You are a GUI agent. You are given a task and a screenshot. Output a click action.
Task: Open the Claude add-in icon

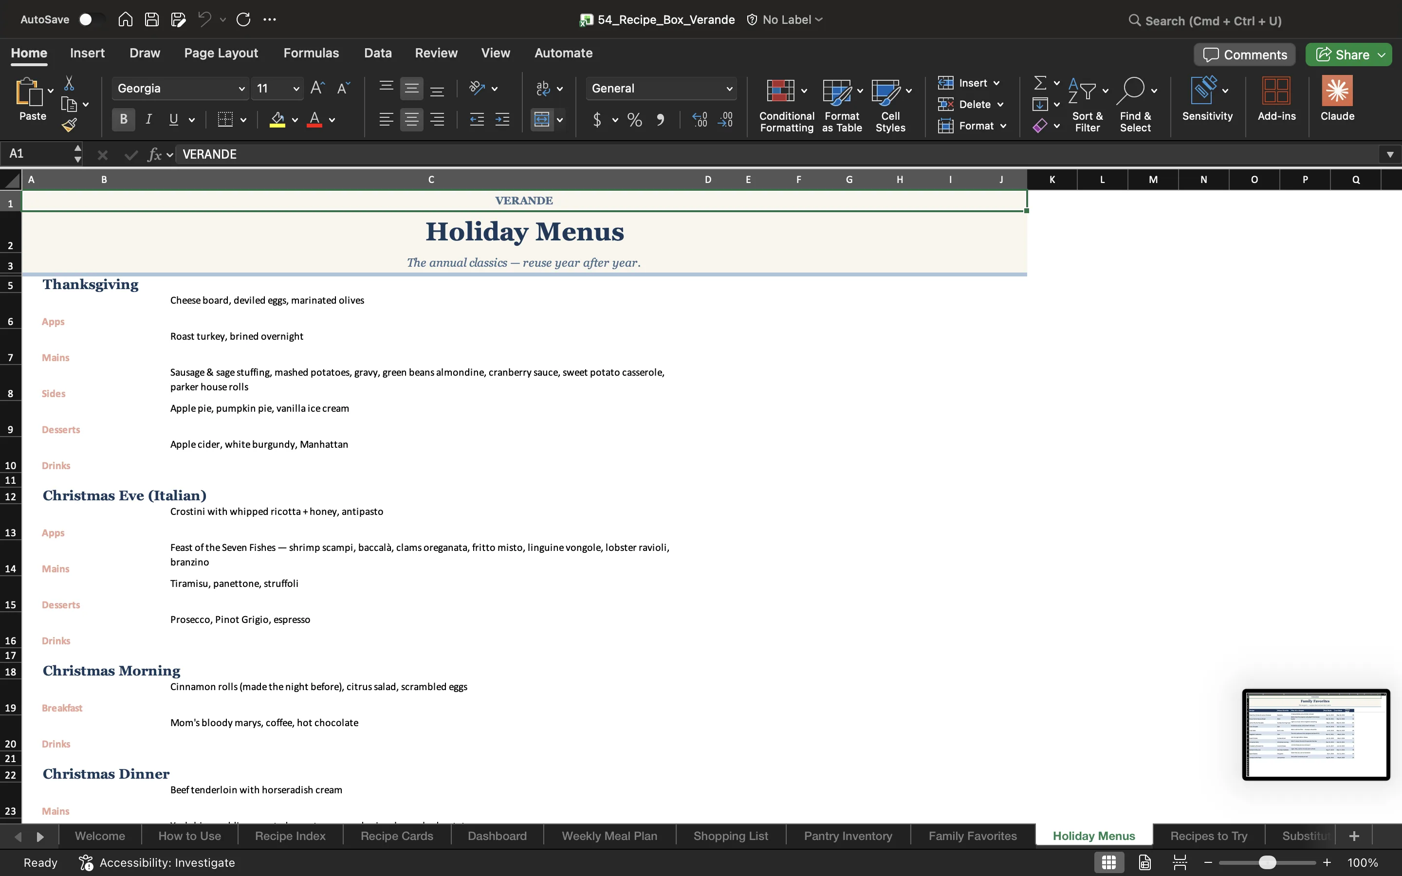[1337, 98]
